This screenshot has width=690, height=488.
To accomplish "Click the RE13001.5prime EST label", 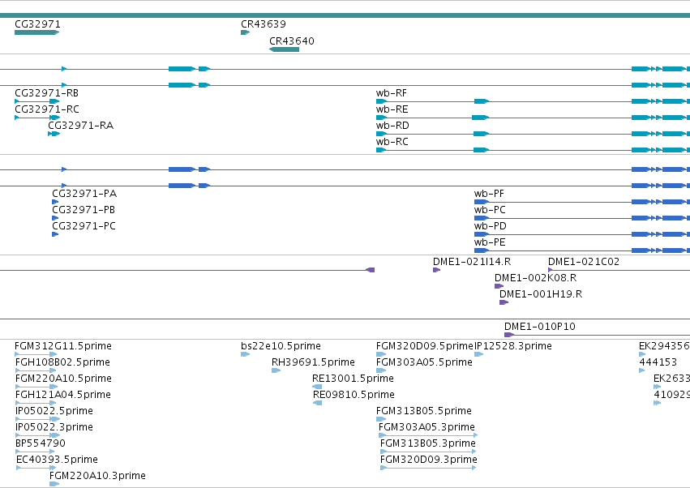I will (353, 379).
